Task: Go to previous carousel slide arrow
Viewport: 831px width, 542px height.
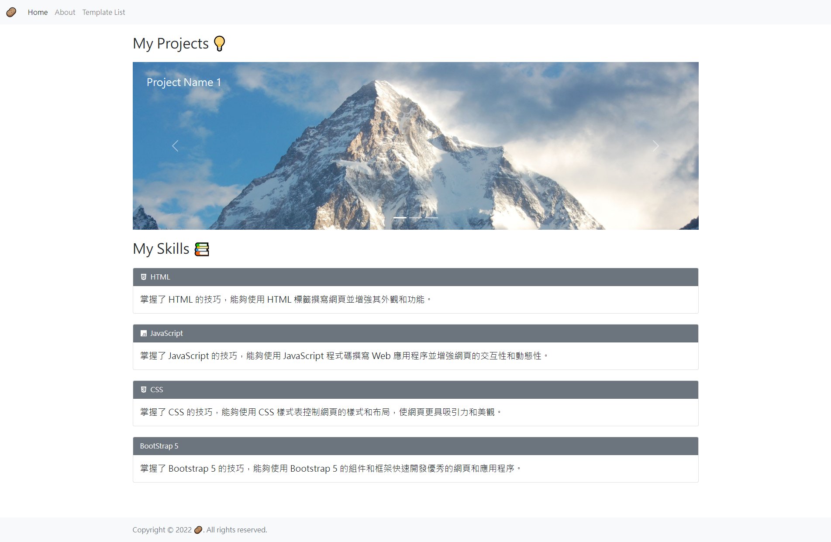Action: pyautogui.click(x=175, y=146)
